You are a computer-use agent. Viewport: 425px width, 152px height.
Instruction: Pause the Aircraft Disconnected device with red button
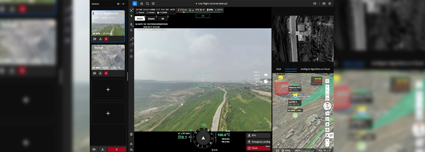(106, 39)
